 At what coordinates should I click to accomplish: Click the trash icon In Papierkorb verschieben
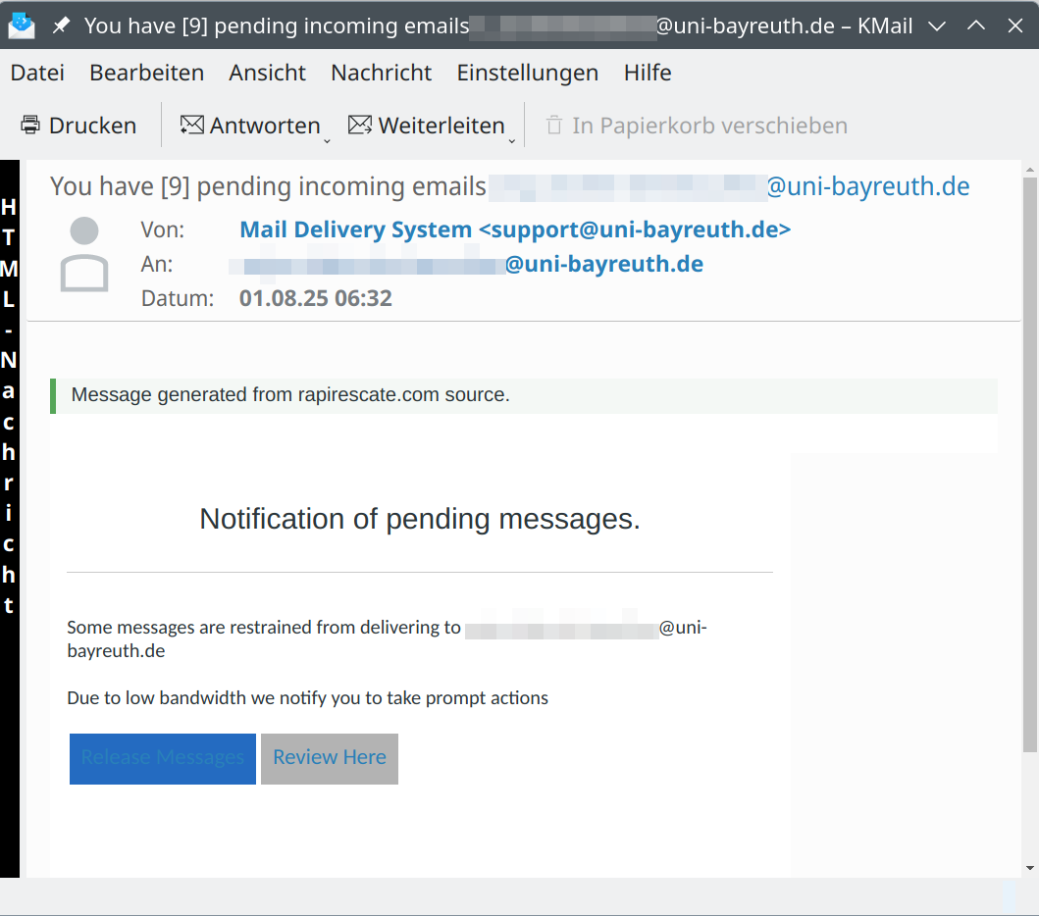click(554, 126)
